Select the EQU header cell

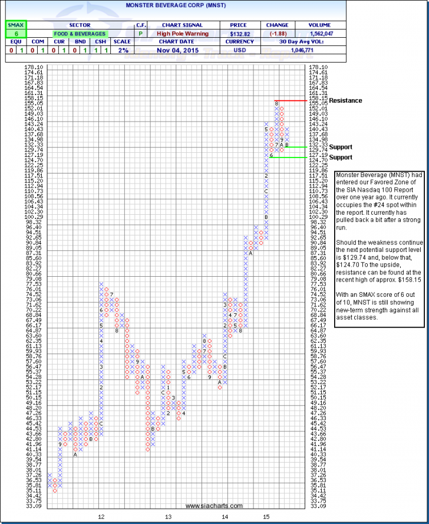click(16, 42)
